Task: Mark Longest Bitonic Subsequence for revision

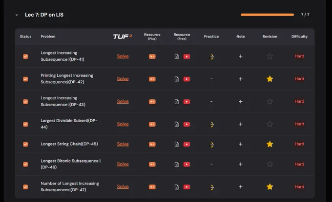Action: (270, 164)
